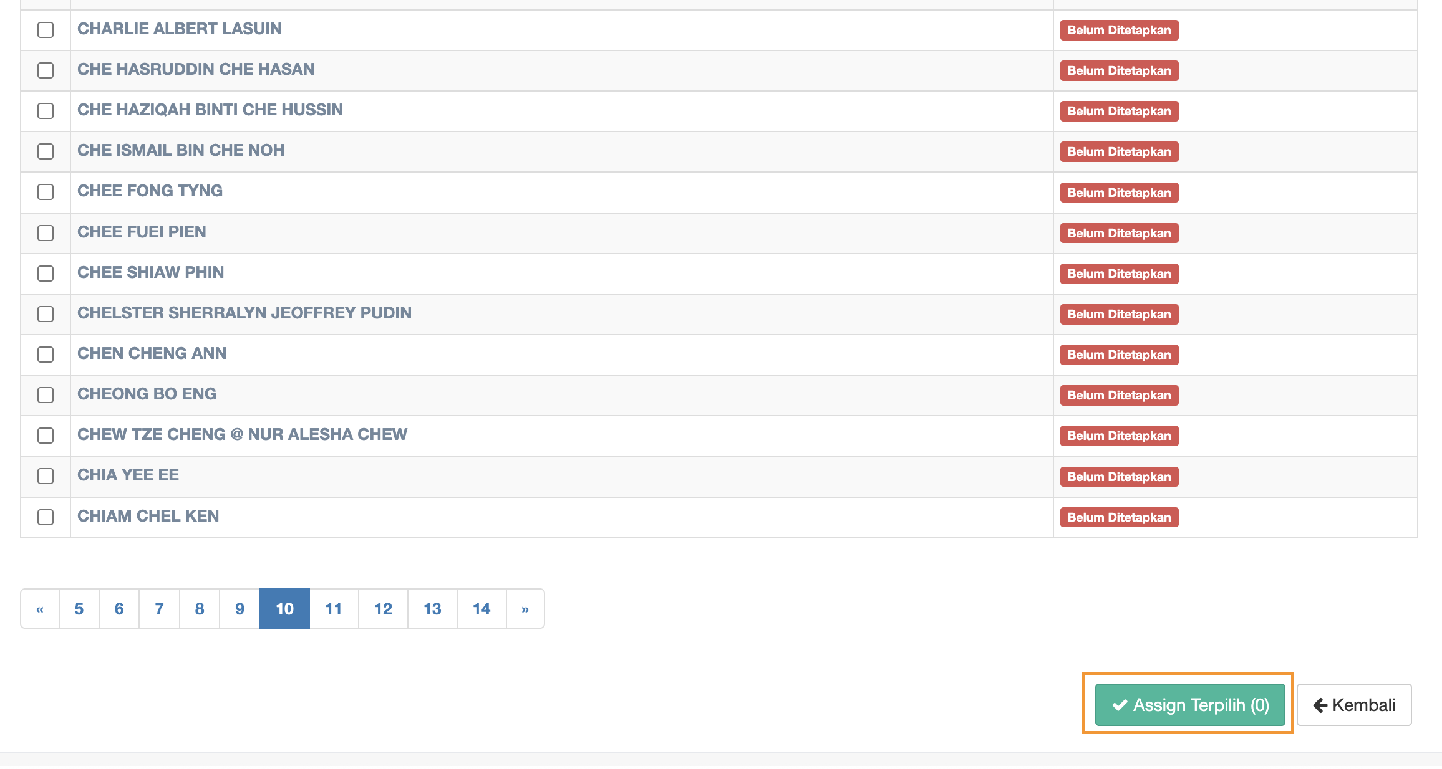Viewport: 1442px width, 769px height.
Task: Tick checkbox for CHE ISMAIL BIN CHE NOH
Action: point(46,151)
